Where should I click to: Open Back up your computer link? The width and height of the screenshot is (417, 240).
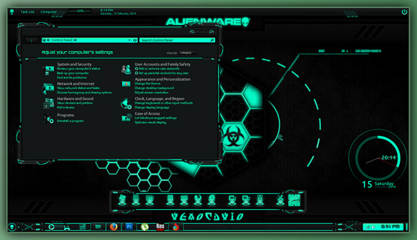coord(73,73)
